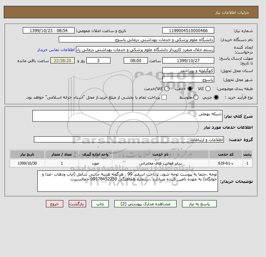
Task: Click the buyer organization name field
Action: pos(136,39)
